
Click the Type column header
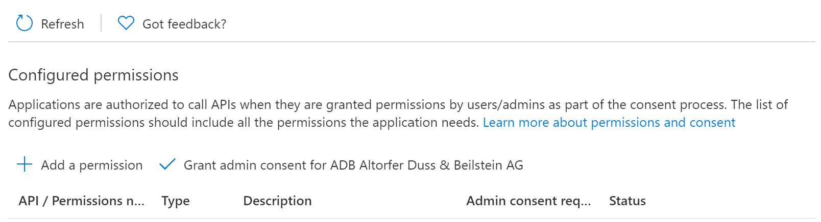(x=176, y=201)
